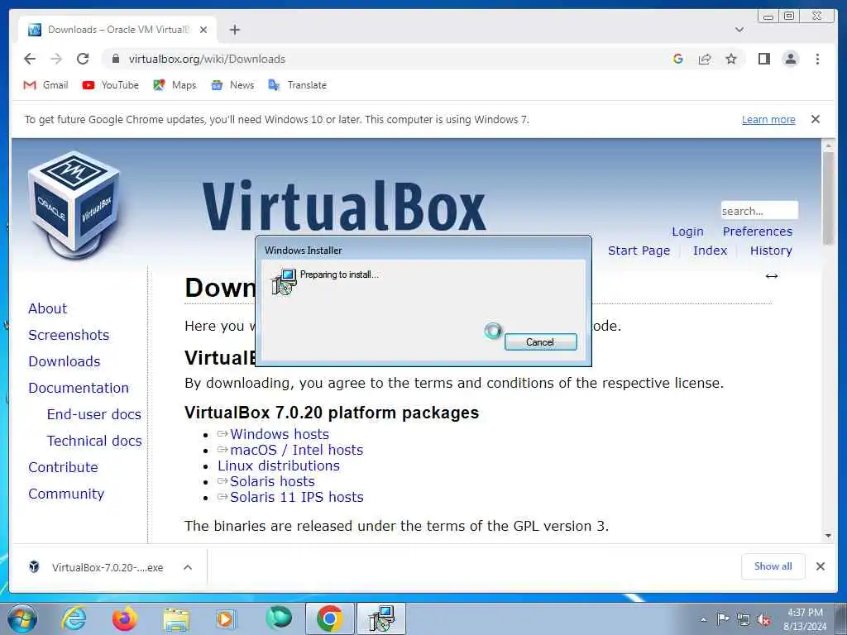The width and height of the screenshot is (847, 635).
Task: Click Learn more about Chrome updates
Action: [768, 119]
